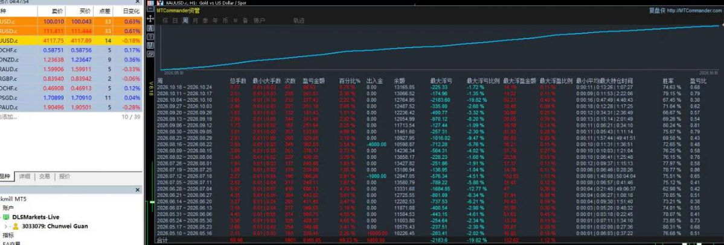Image resolution: width=724 pixels, height=245 pixels.
Task: Open the 账户 account tab in MTCommander
Action: click(x=260, y=20)
